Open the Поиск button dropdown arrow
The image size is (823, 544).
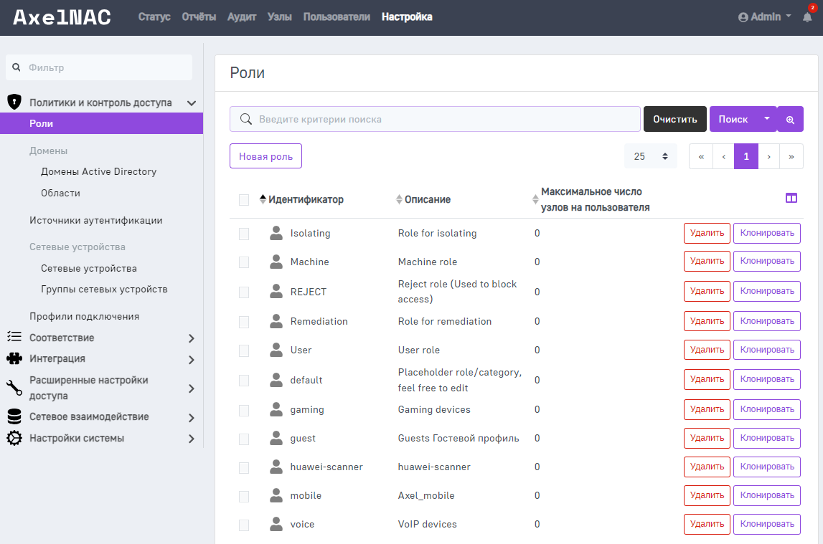(x=766, y=119)
